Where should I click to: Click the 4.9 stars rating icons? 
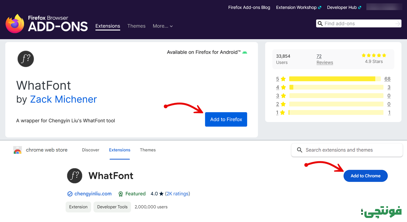pos(374,55)
